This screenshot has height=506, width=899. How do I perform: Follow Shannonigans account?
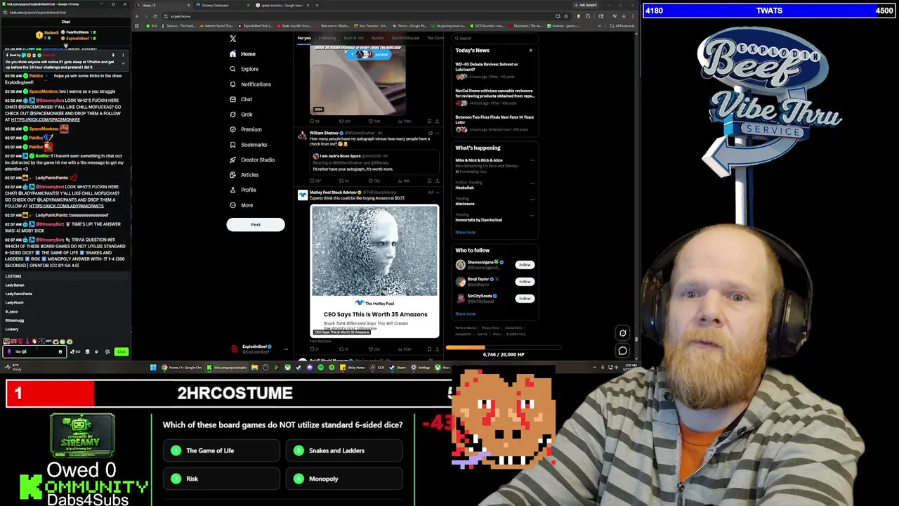tap(525, 264)
